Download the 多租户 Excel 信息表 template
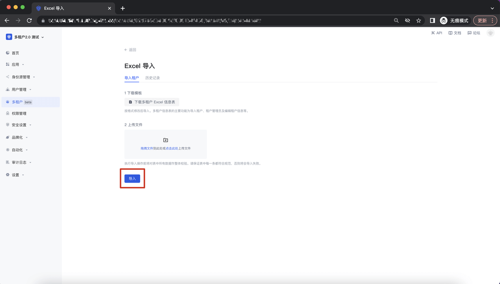Image resolution: width=500 pixels, height=284 pixels. tap(152, 102)
